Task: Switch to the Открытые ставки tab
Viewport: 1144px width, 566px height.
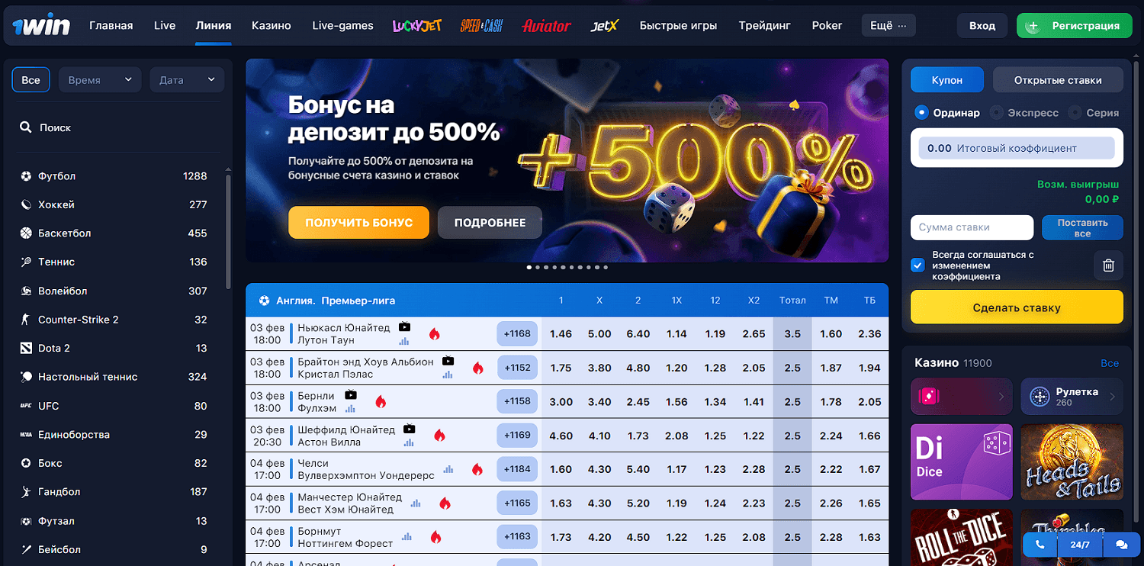Action: 1058,80
